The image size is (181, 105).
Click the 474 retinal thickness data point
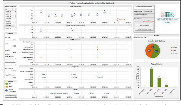tap(72, 29)
